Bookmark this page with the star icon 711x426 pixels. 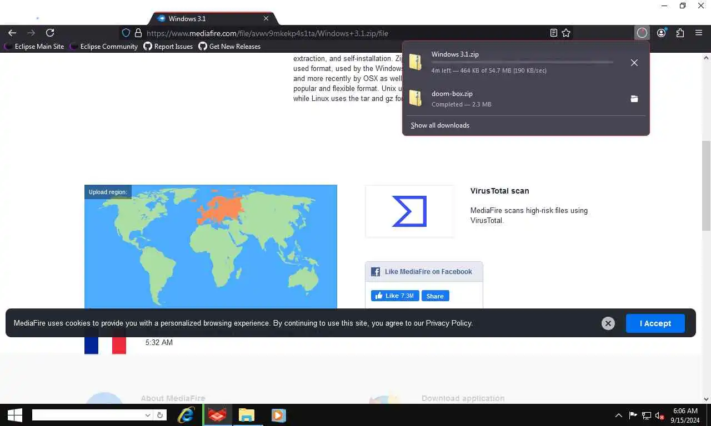pos(566,33)
